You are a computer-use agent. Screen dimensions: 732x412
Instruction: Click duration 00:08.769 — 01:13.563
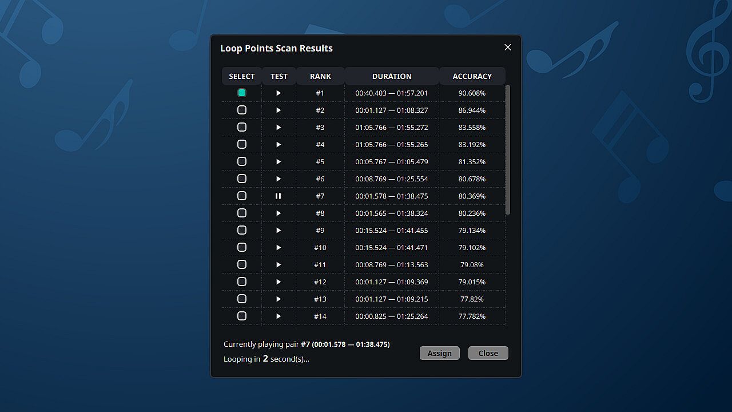tap(392, 264)
